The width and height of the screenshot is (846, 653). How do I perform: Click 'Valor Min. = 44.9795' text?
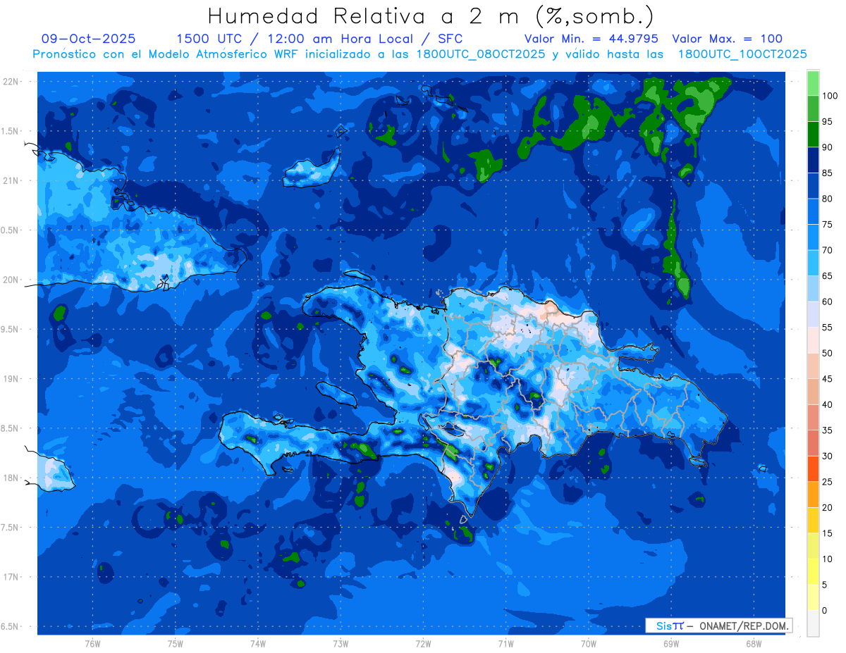(x=591, y=39)
